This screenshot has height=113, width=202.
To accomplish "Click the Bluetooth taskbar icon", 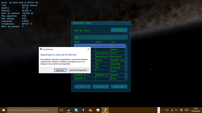I will 83,110.
